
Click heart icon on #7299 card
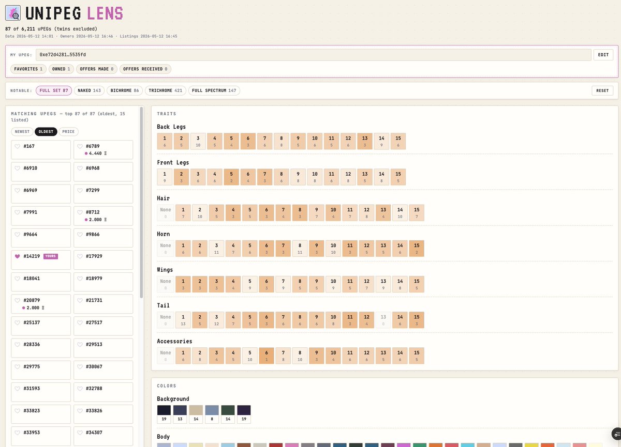click(80, 190)
